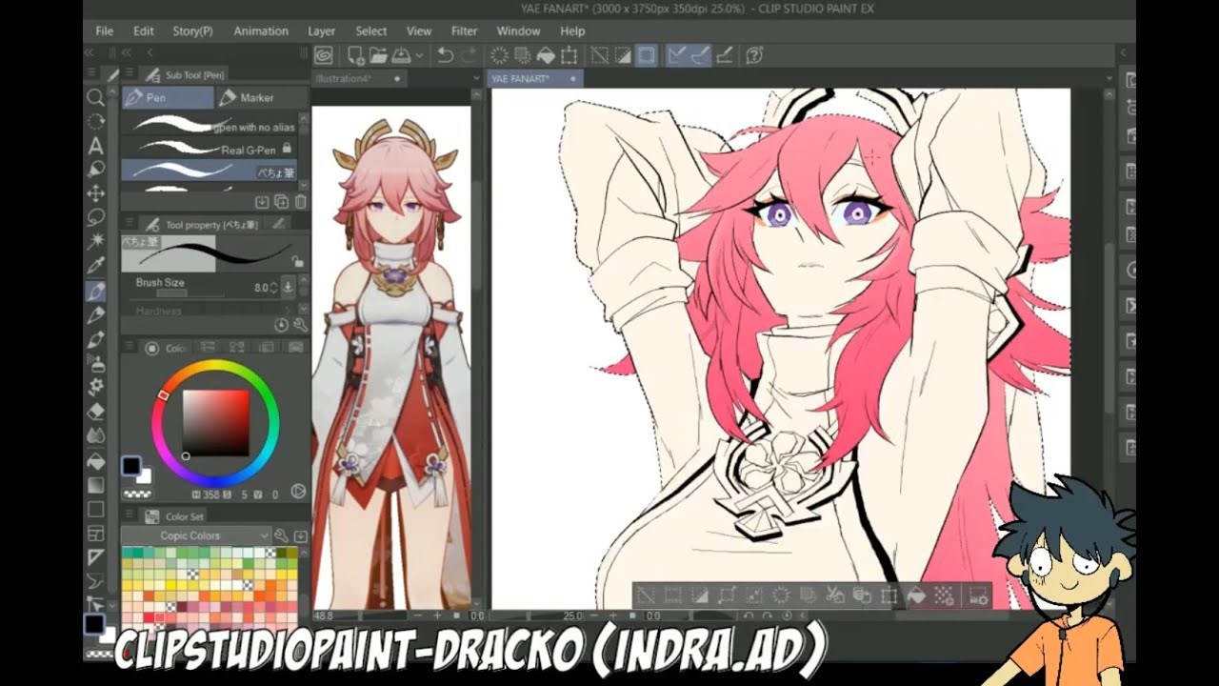Viewport: 1219px width, 686px height.
Task: Open the File menu
Action: click(105, 30)
